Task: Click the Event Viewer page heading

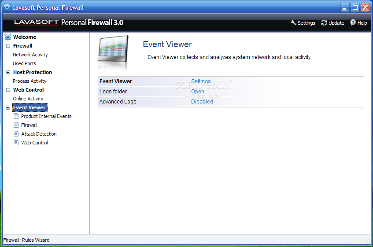Action: [x=167, y=44]
